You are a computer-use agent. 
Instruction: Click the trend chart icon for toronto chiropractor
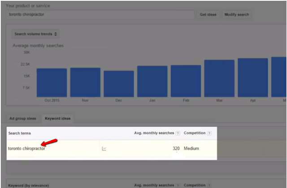104,149
